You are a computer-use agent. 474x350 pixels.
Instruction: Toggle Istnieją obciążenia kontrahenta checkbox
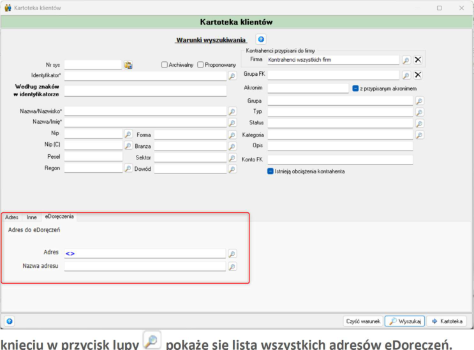(x=270, y=171)
